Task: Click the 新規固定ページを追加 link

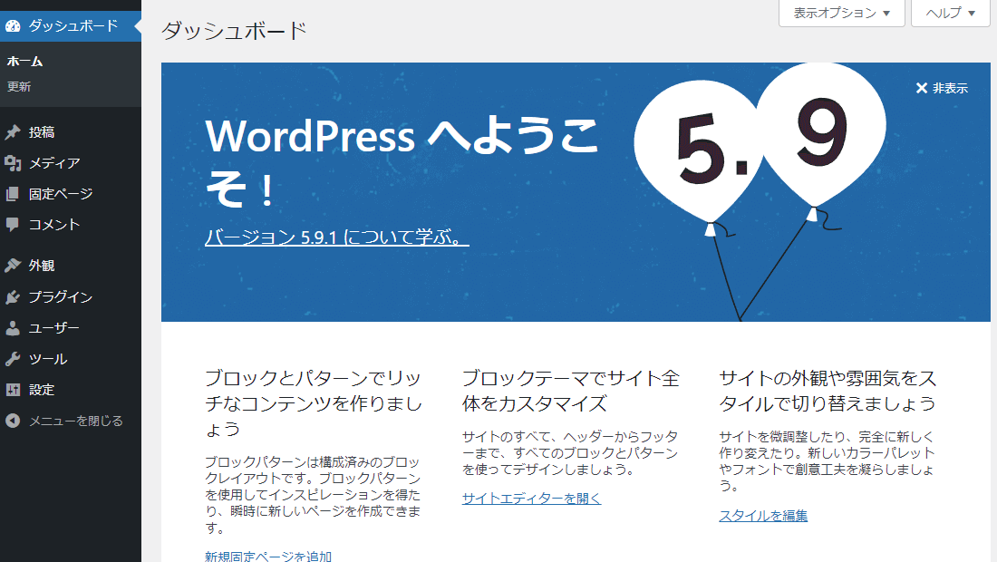Action: coord(268,556)
